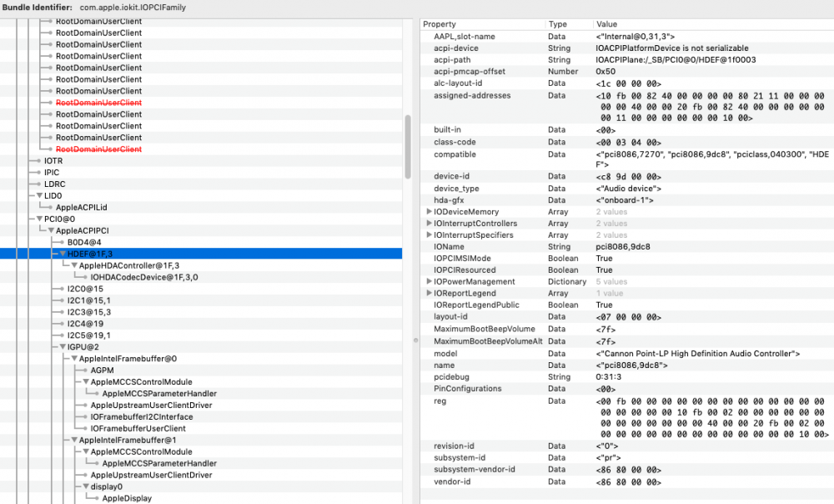The image size is (834, 504).
Task: Select the I2C0@15 device entry
Action: tap(85, 289)
